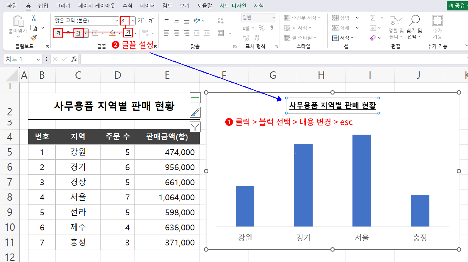Click the Insert (삽입) cells button
Image resolution: width=468 pixels, height=262 pixels.
[x=341, y=18]
